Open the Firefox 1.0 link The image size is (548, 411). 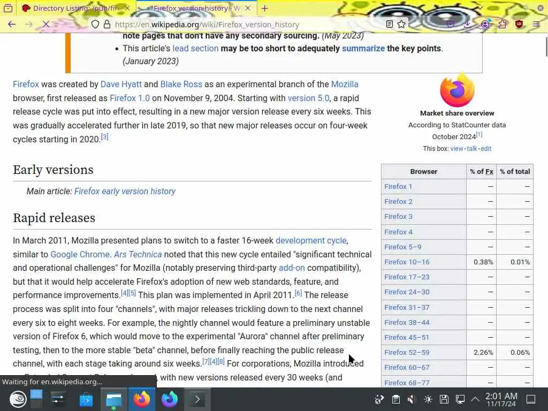coord(130,98)
